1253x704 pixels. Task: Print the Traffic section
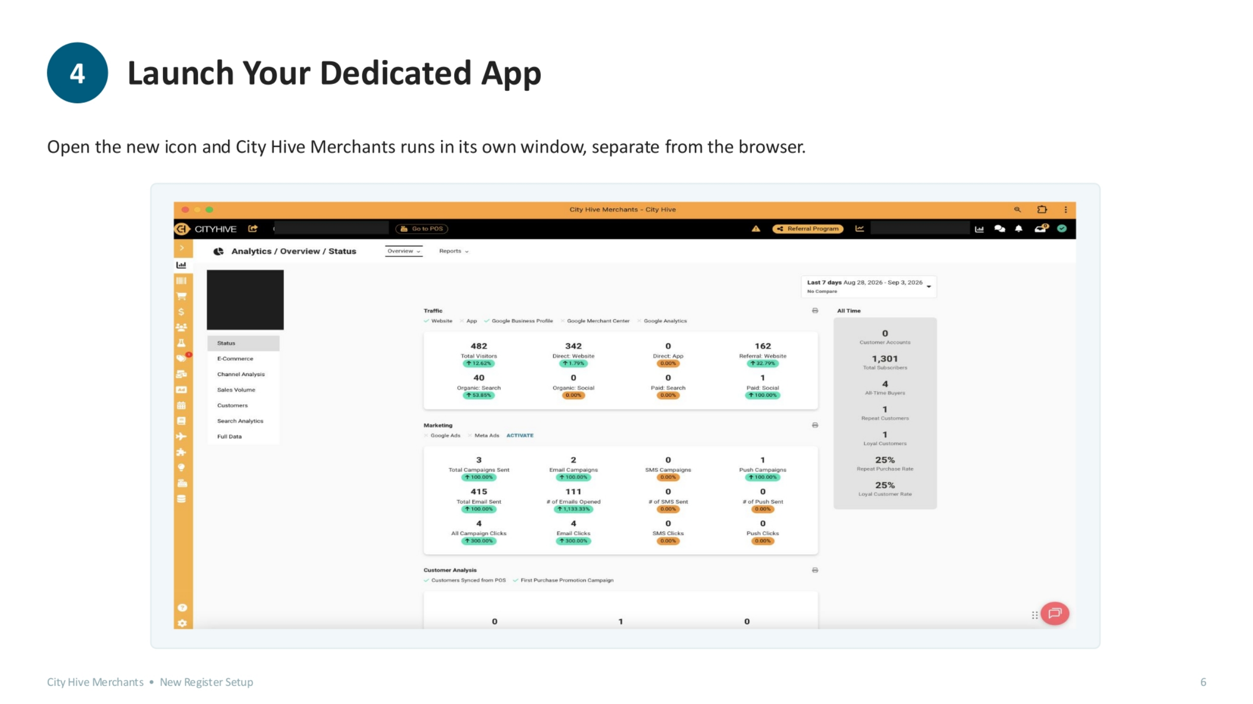815,311
